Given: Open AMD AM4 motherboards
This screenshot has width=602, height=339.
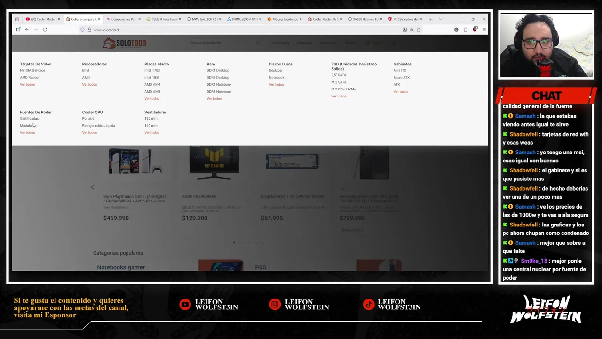Looking at the screenshot, I should click(152, 84).
